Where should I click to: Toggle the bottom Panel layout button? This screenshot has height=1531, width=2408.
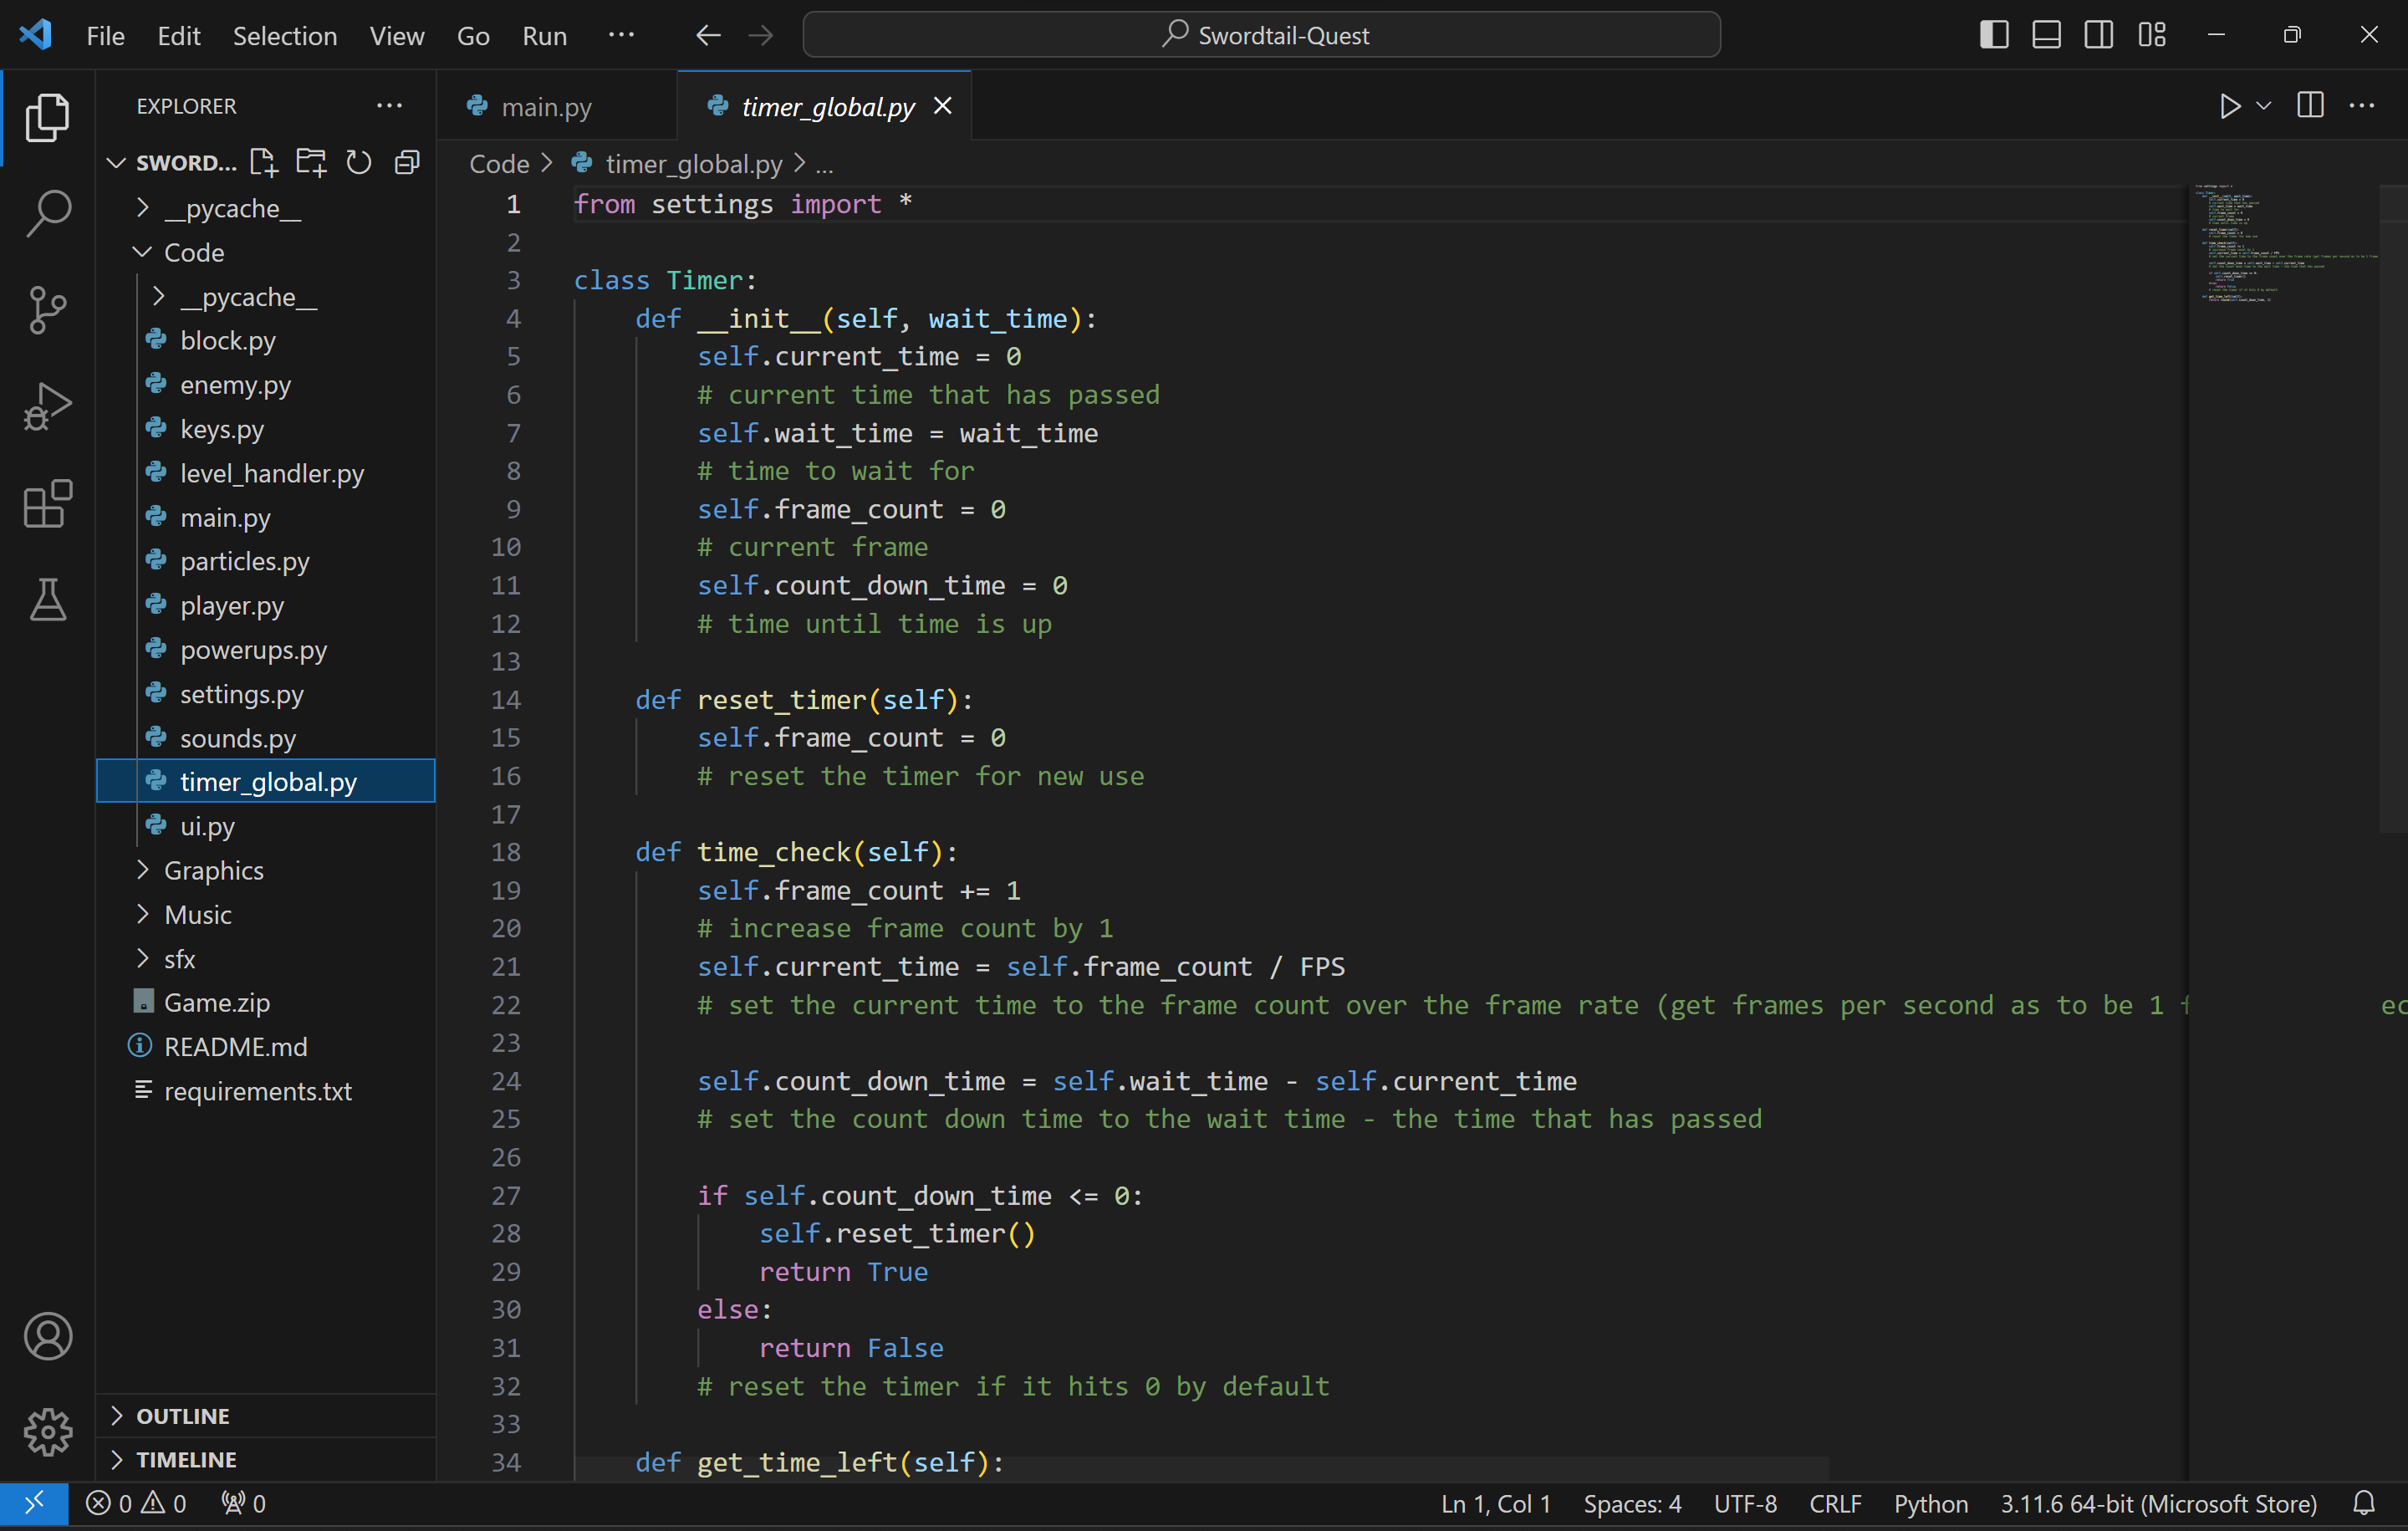(2046, 35)
